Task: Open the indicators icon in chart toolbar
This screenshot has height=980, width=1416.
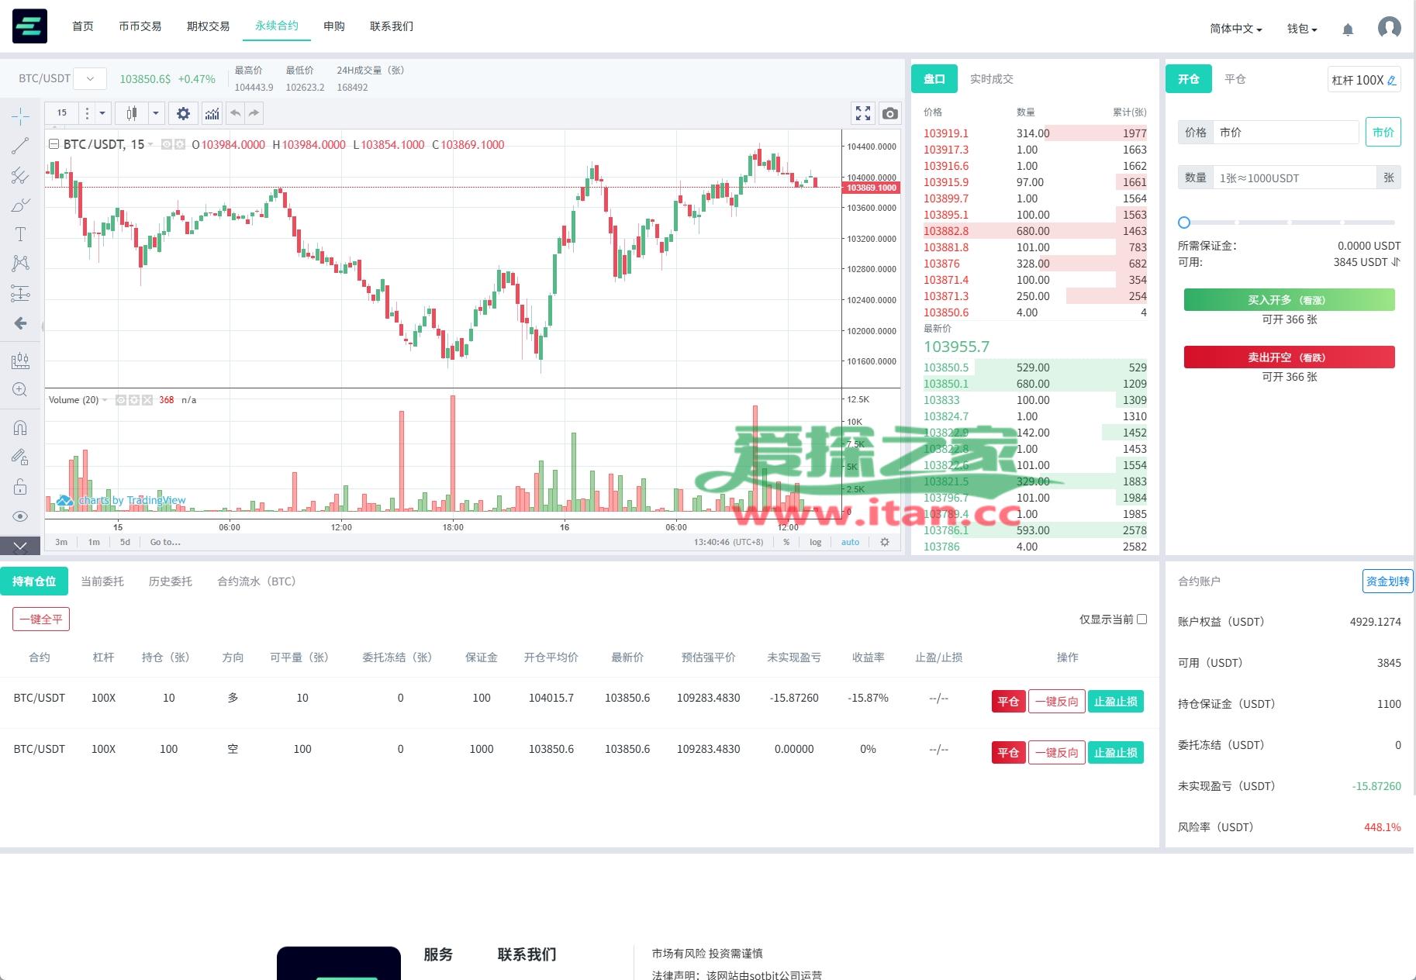Action: point(212,113)
